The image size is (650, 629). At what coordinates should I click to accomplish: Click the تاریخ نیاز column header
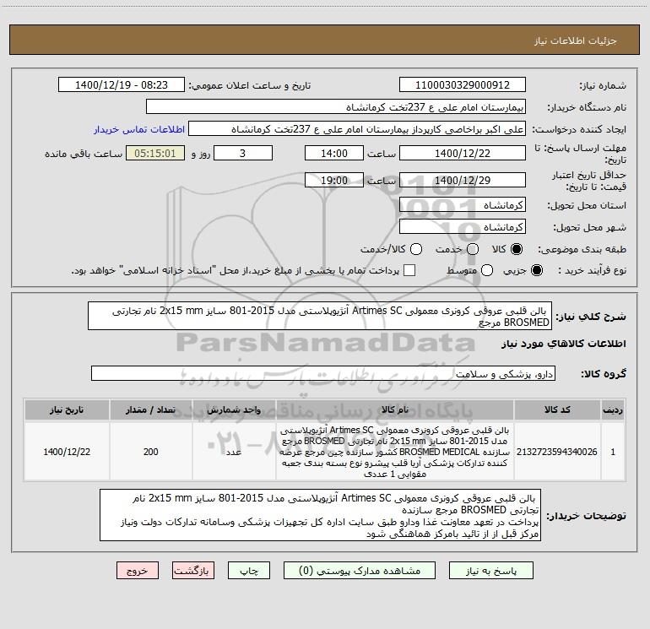[67, 409]
